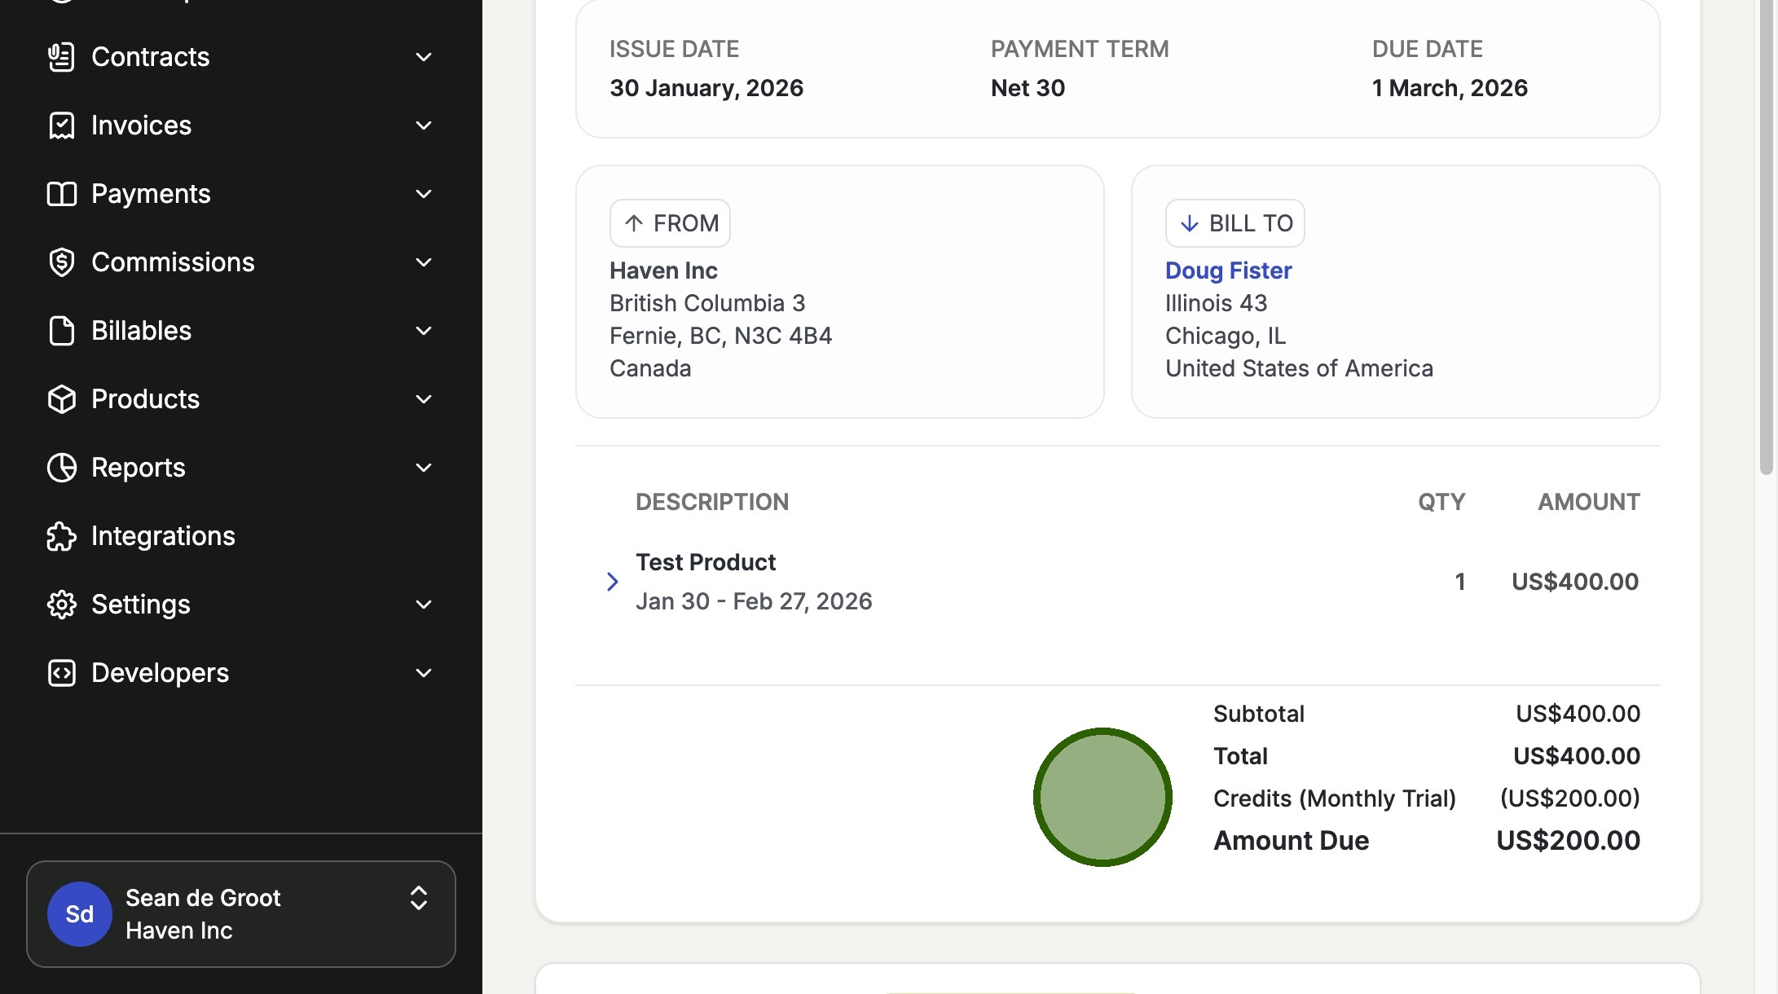Click the Billables file icon
1778x994 pixels.
point(62,331)
